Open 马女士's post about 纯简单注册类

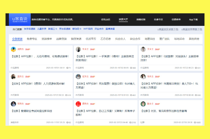point(169,85)
